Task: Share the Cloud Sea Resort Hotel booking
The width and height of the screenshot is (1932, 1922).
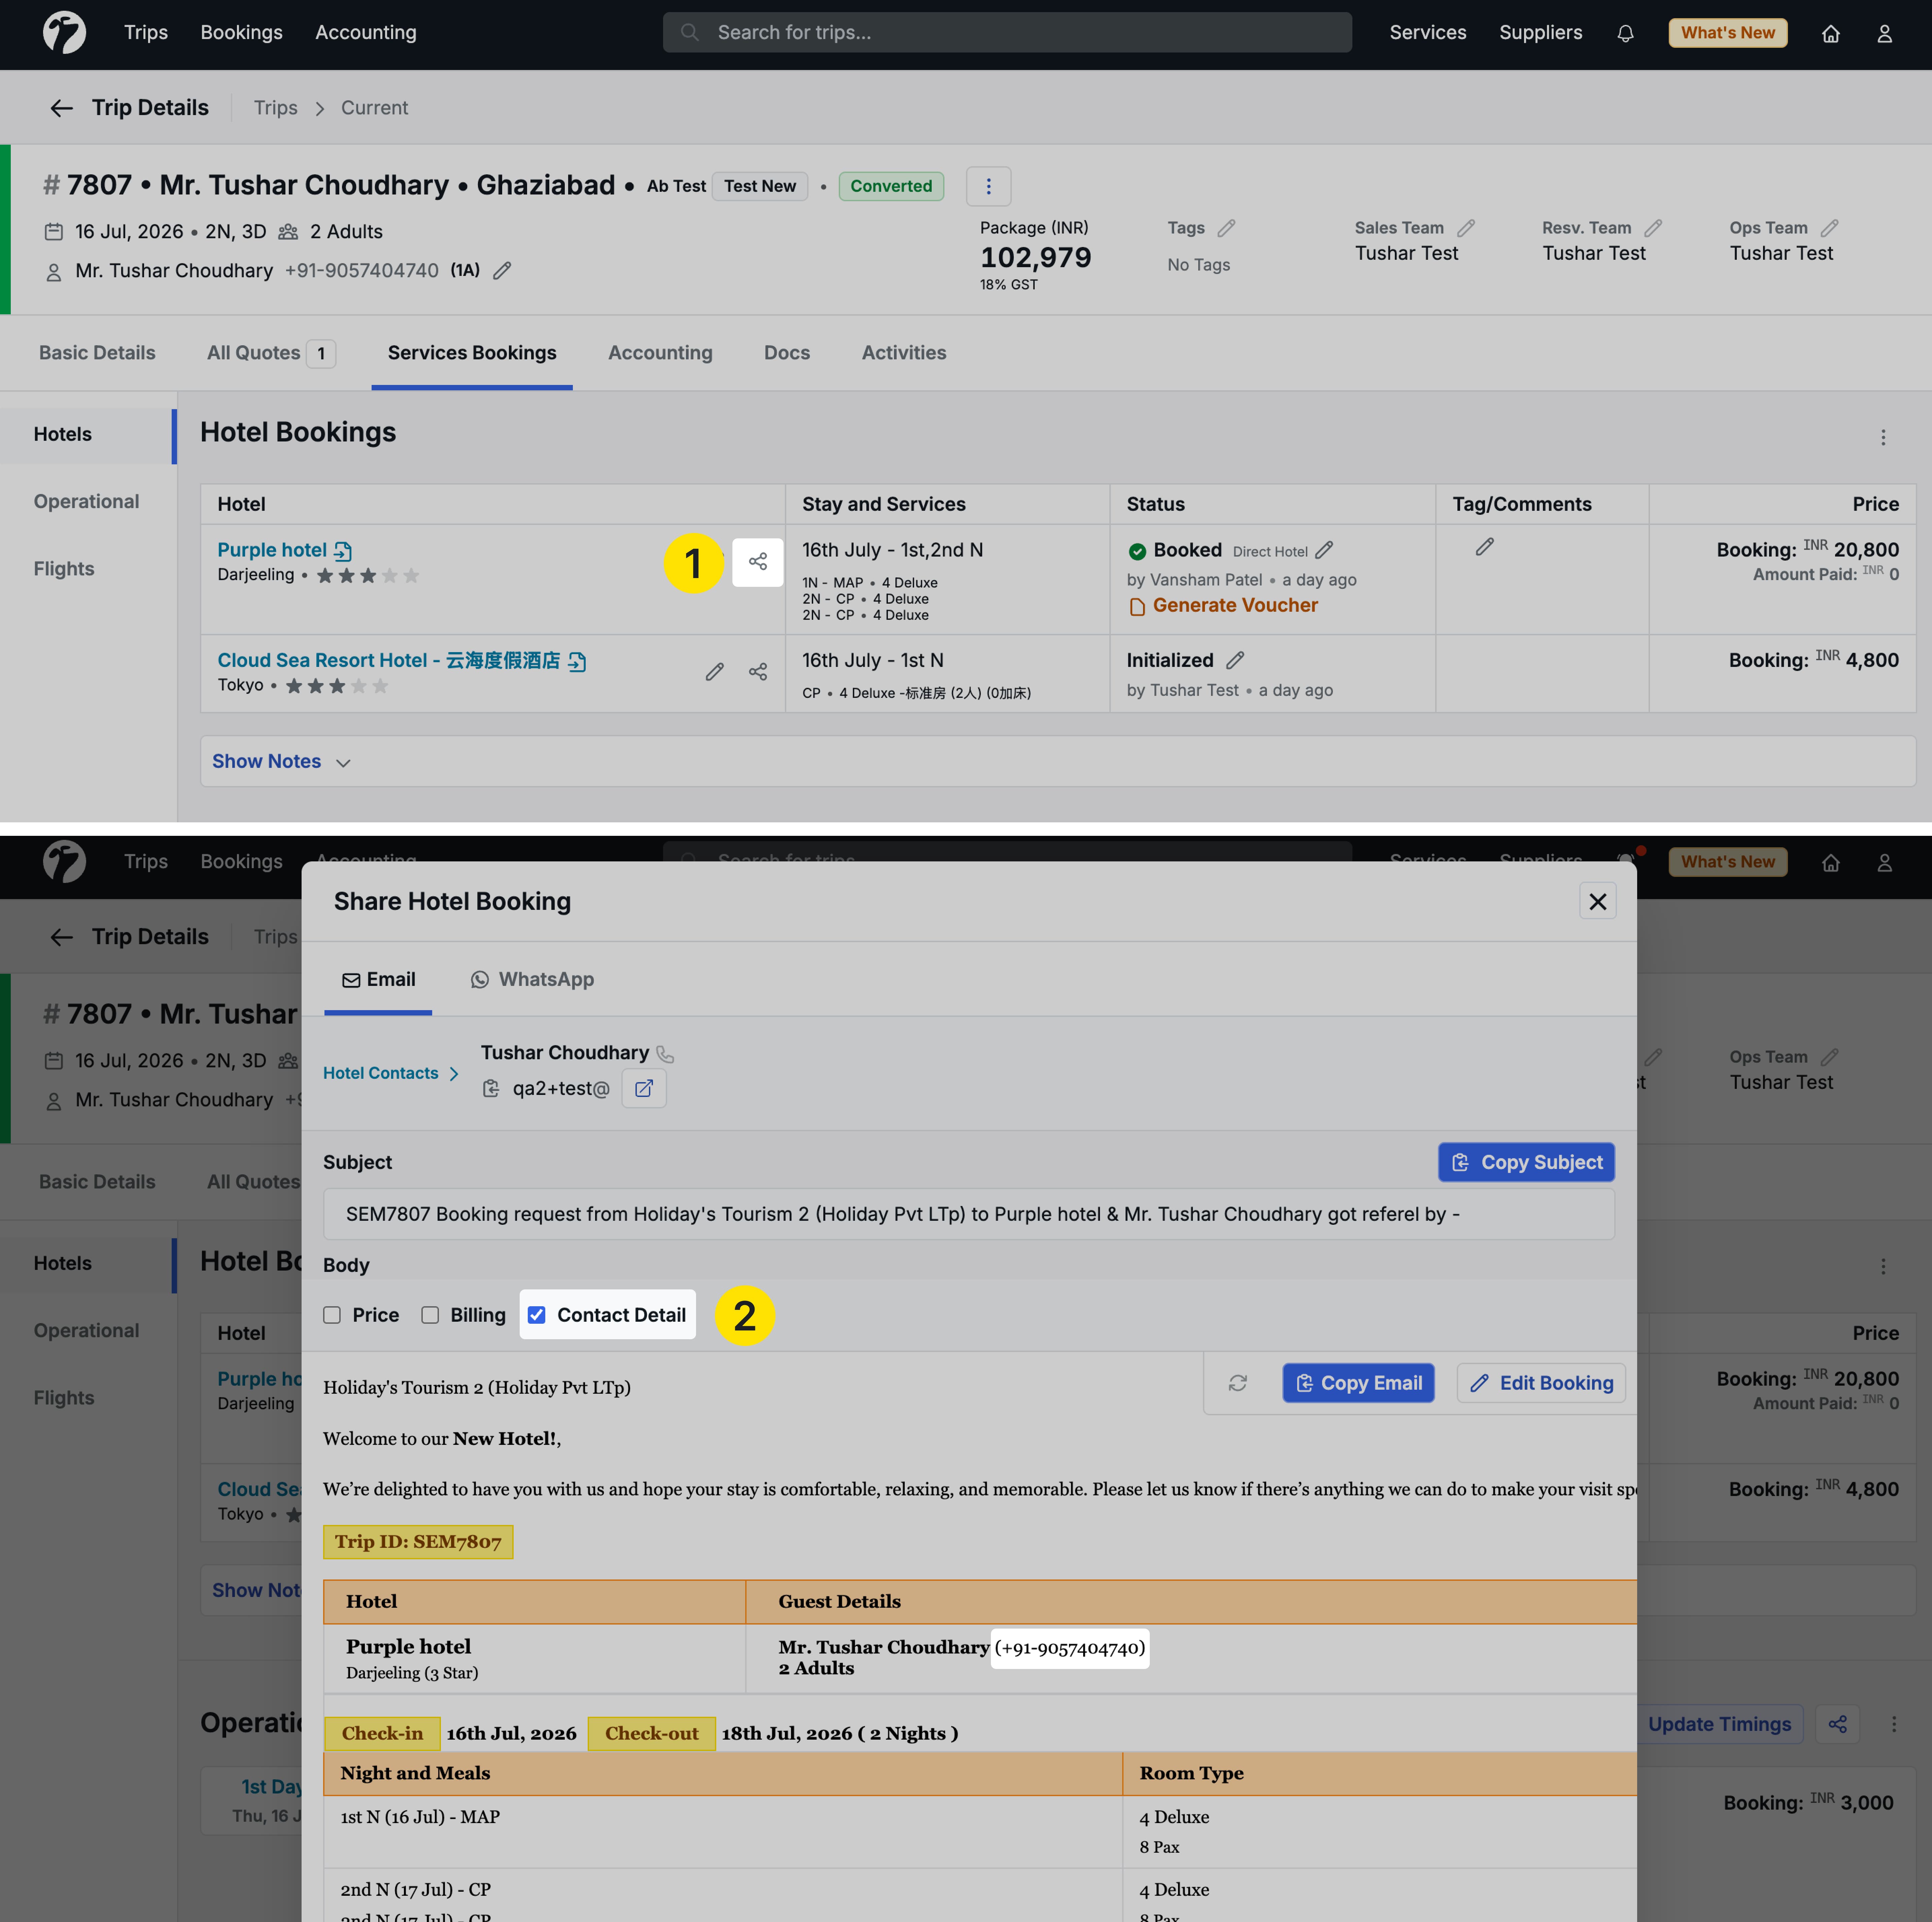Action: tap(758, 672)
